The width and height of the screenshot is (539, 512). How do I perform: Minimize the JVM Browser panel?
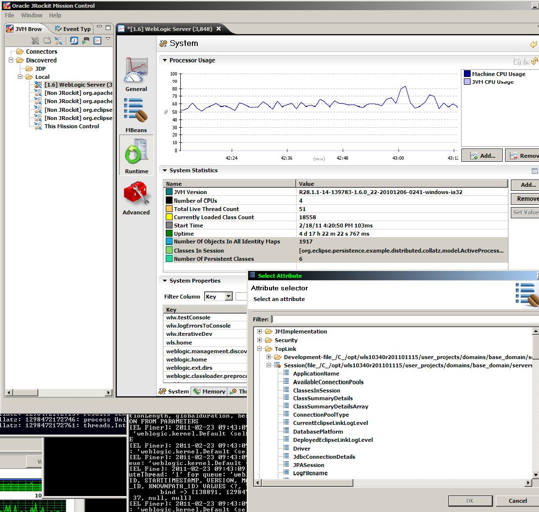(x=99, y=27)
